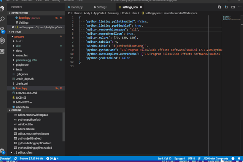Go to editor.tabSize in Outline
243x162 pixels.
[x=26, y=129]
